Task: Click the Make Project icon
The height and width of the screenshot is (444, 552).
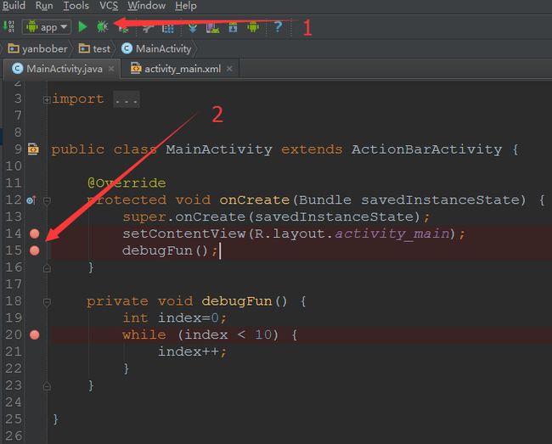Action: 8,26
